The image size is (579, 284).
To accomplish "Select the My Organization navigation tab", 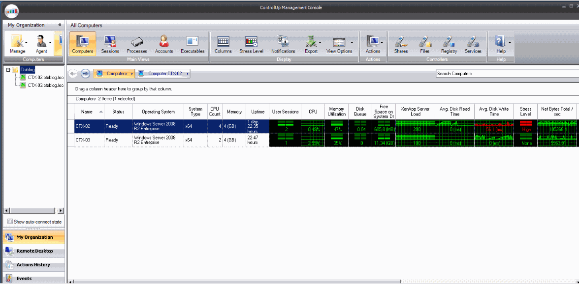I will [32, 237].
